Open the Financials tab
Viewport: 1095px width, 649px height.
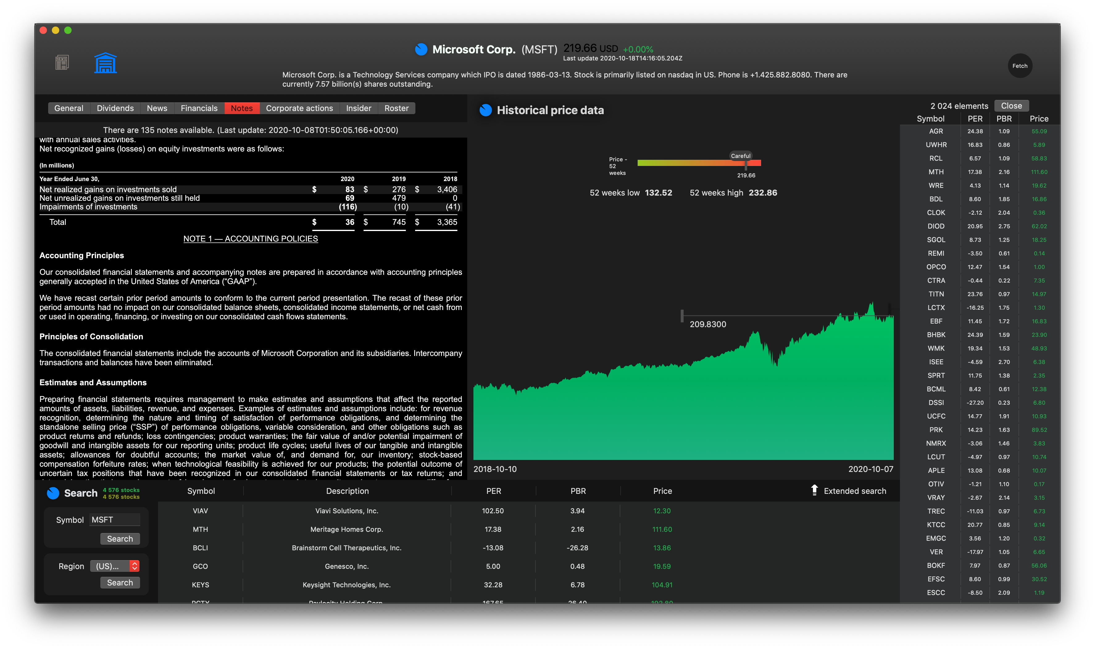[199, 108]
